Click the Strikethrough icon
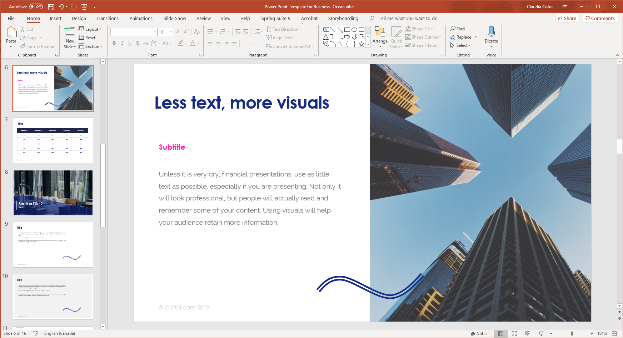This screenshot has width=623, height=338. coord(145,43)
